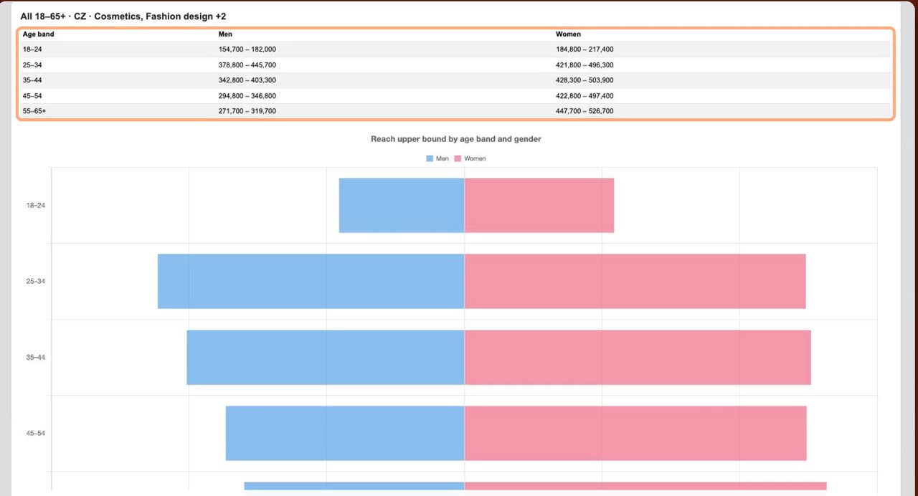This screenshot has width=918, height=496.
Task: Click the cell 271,700 – 319,700
Action: [247, 111]
